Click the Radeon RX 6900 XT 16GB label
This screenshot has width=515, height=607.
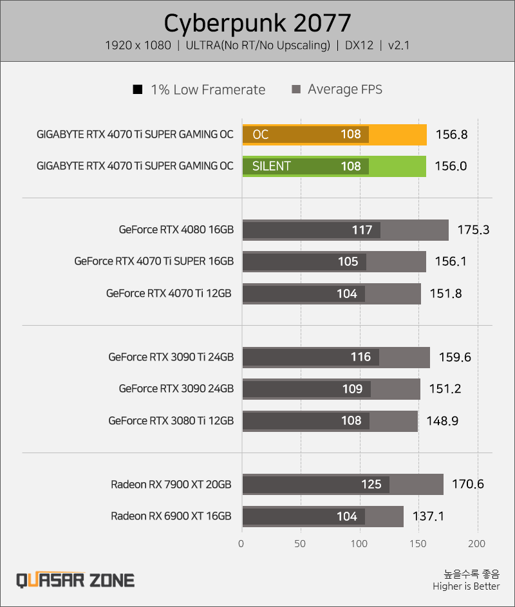tap(171, 516)
